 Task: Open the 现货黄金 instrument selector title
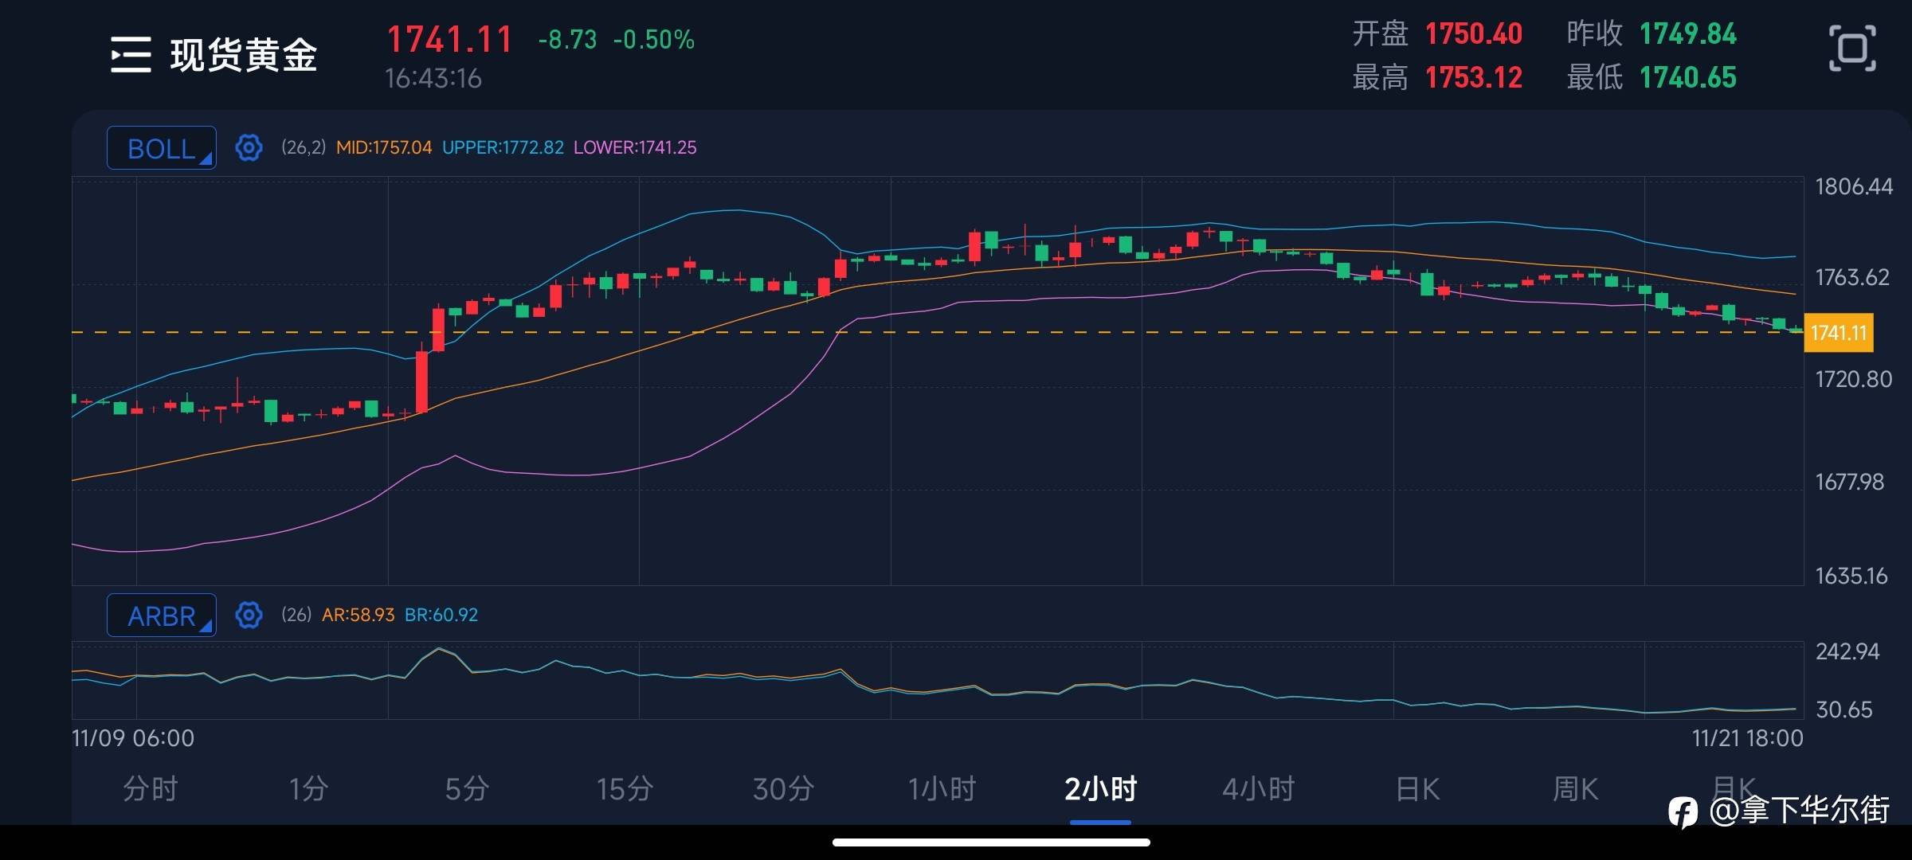click(x=243, y=55)
